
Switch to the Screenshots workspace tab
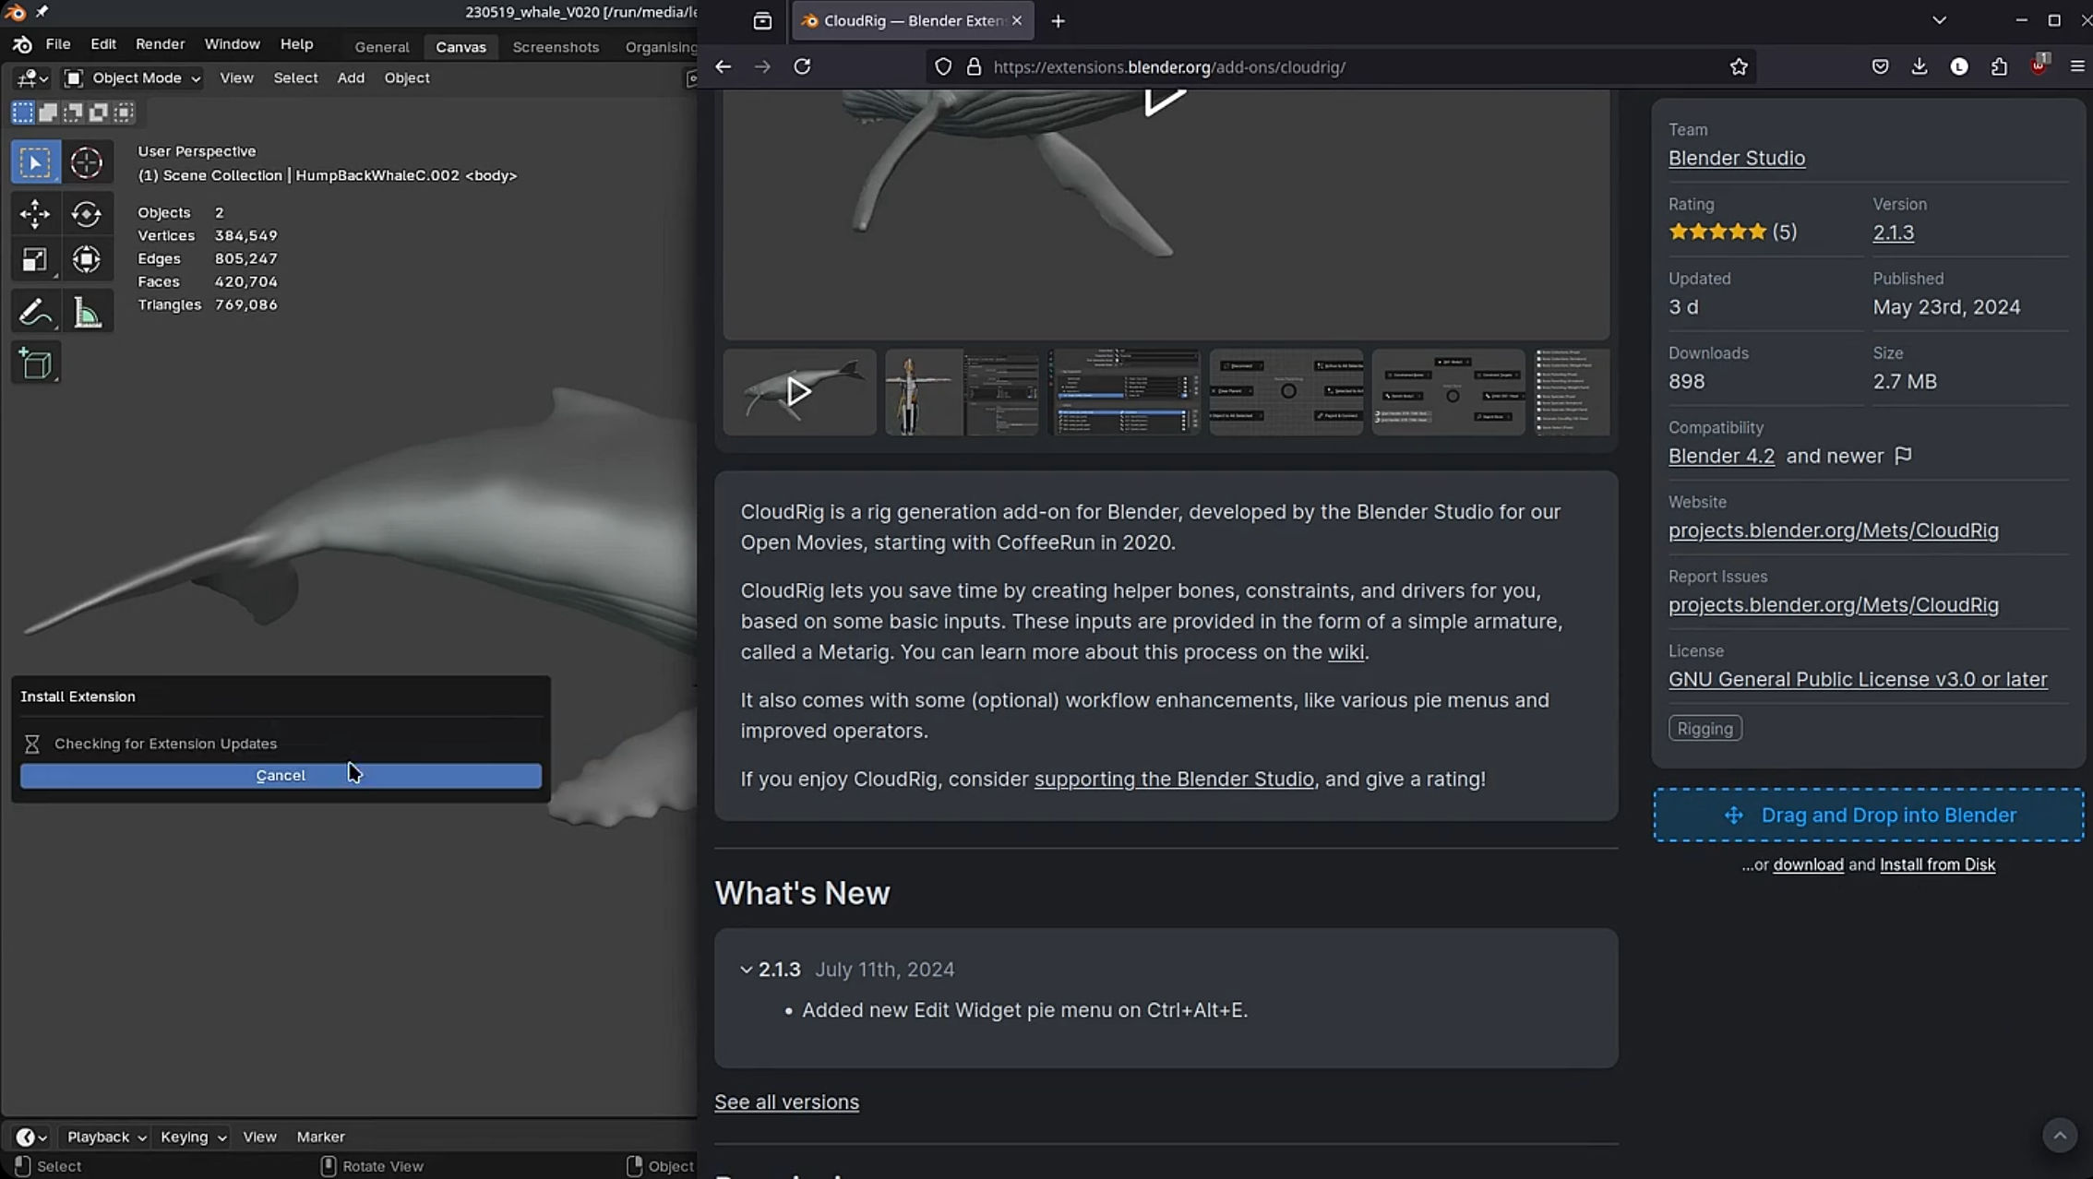click(556, 47)
